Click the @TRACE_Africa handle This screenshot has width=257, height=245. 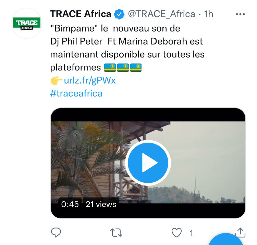click(161, 14)
